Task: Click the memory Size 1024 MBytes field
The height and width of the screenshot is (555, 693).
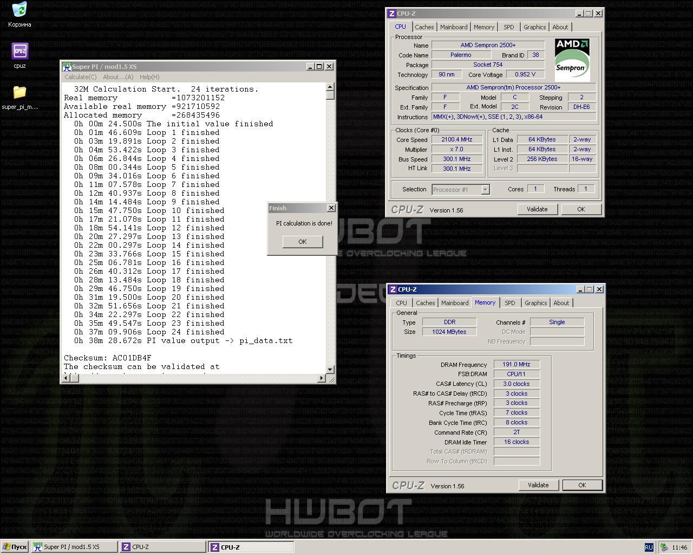Action: [x=449, y=332]
